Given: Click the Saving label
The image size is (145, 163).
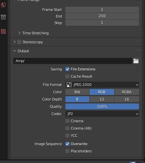Looking at the screenshot, I should [56, 69].
